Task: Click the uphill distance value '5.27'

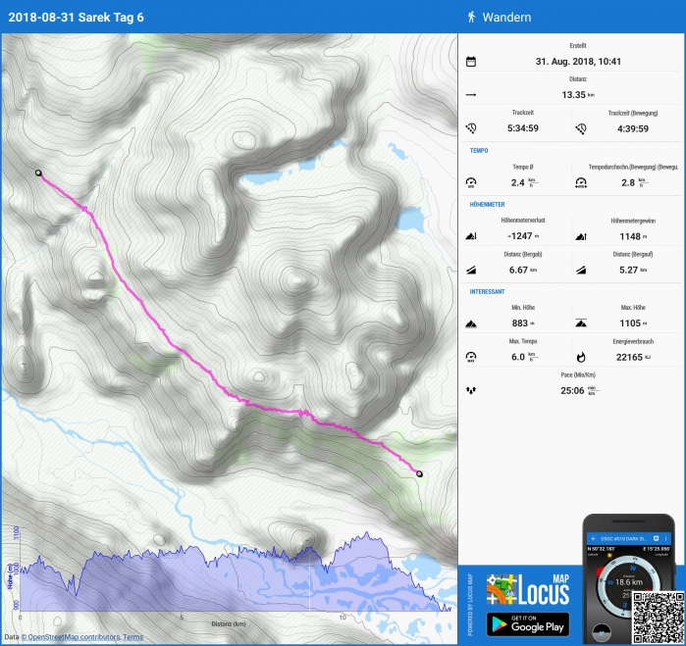Action: (628, 270)
